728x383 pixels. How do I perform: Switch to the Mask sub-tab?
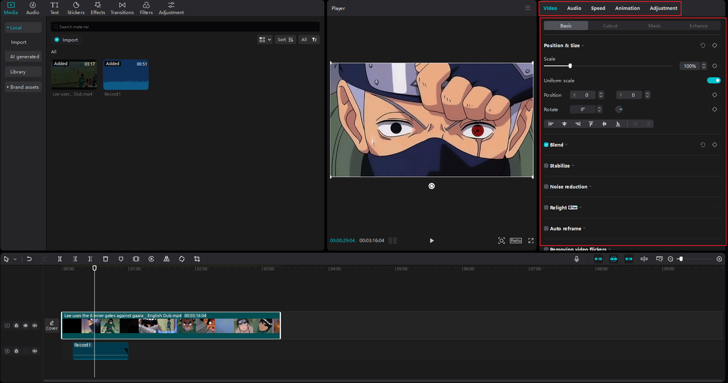655,26
